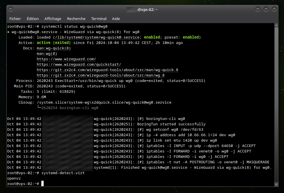Open the https://www.wireguard.com/ link
This screenshot has width=284, height=193.
point(66,59)
